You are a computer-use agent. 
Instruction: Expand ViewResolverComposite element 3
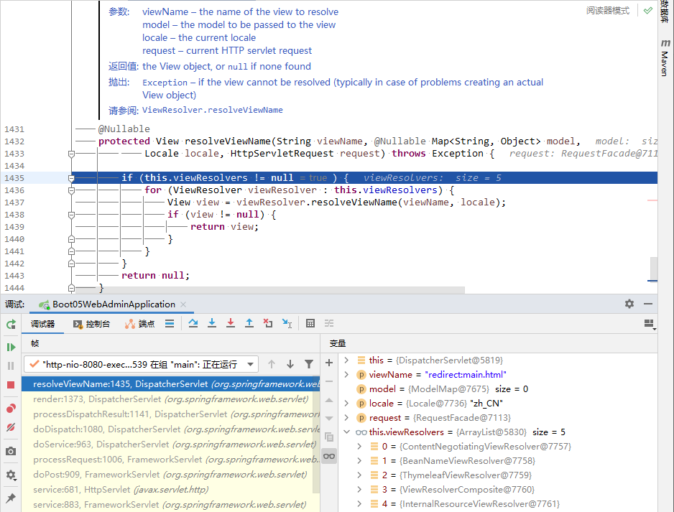[x=360, y=489]
